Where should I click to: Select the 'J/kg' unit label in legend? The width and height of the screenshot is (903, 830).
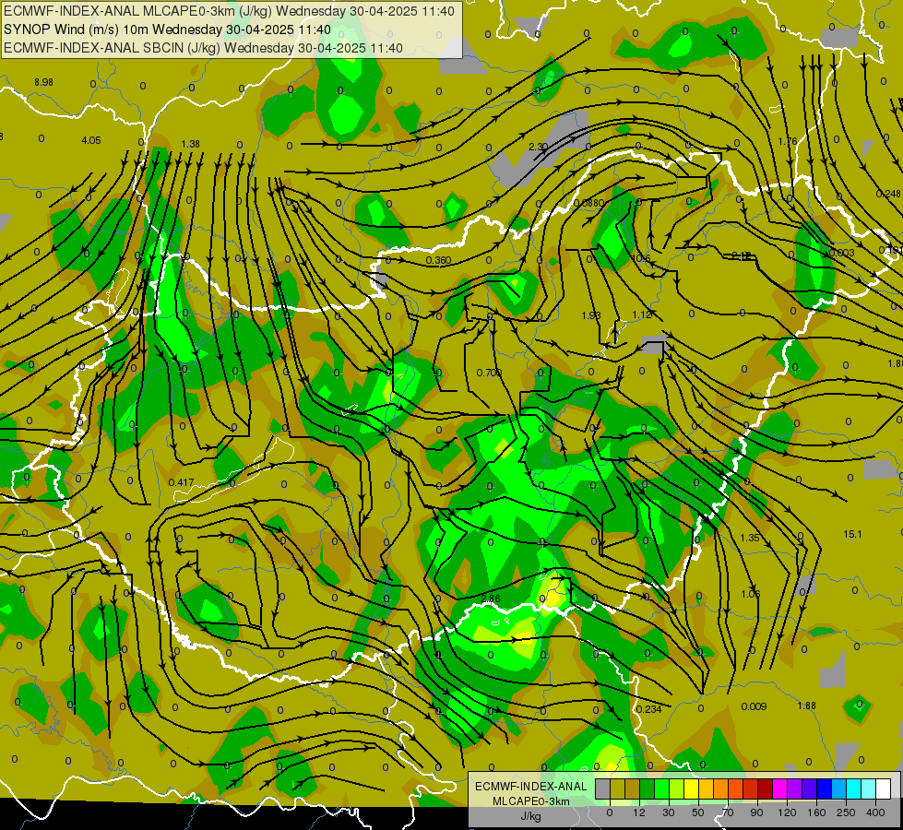coord(531,815)
